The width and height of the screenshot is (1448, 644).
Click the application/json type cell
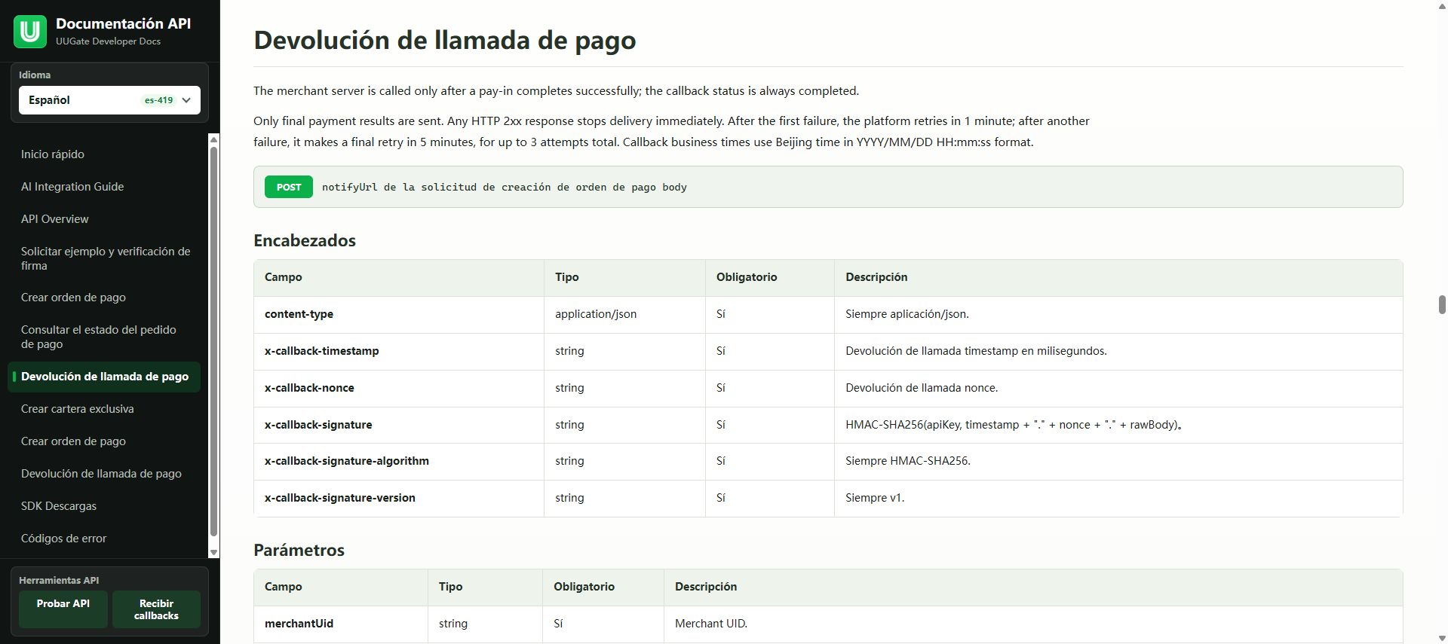(624, 314)
